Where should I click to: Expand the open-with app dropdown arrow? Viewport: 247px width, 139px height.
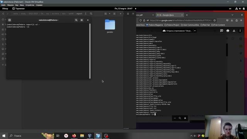point(195,31)
